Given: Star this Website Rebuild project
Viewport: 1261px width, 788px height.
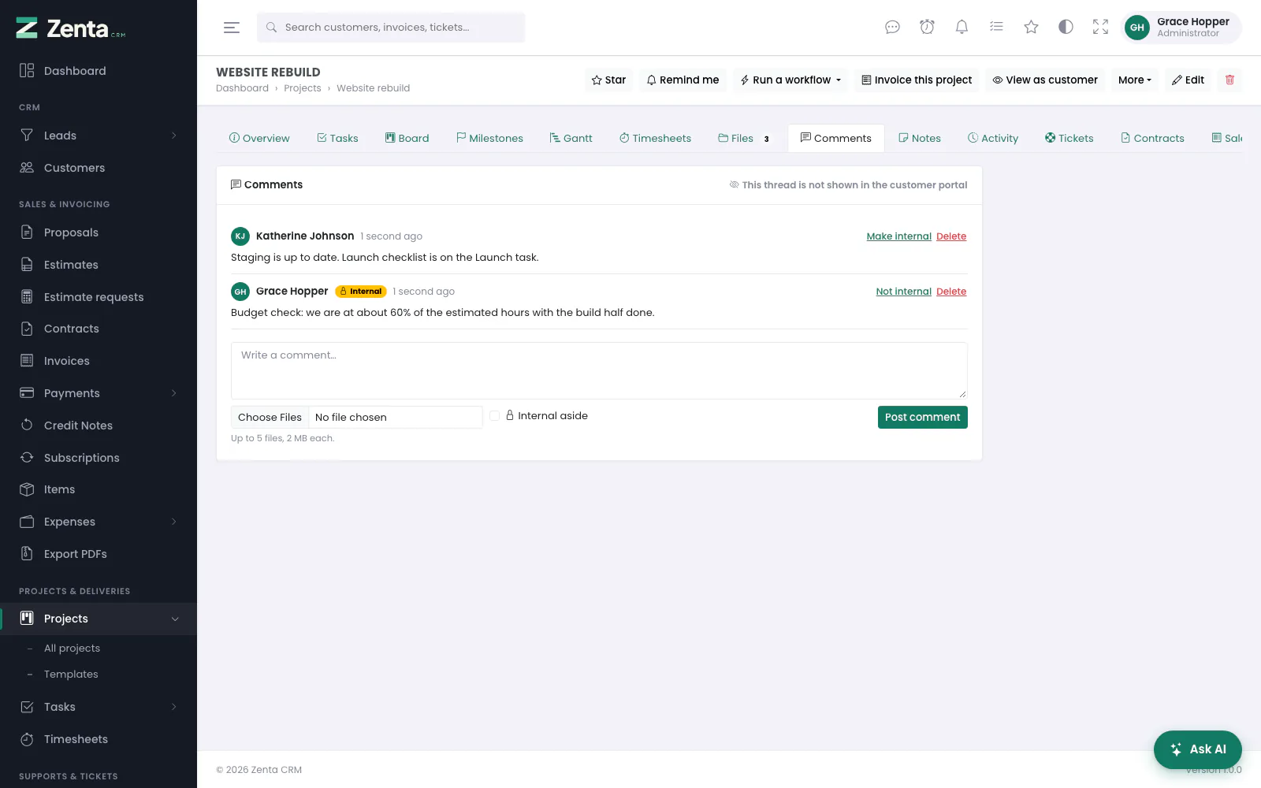Looking at the screenshot, I should coord(608,80).
